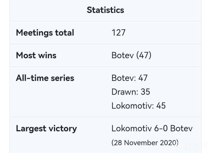Click the watermark text in the corner

click(x=195, y=146)
